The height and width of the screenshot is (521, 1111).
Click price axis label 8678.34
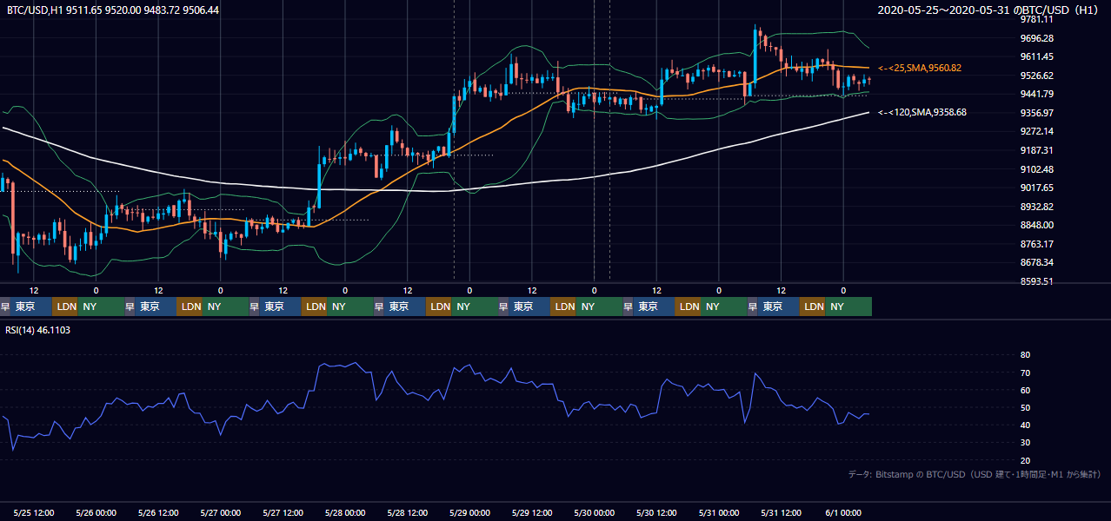pos(1037,262)
